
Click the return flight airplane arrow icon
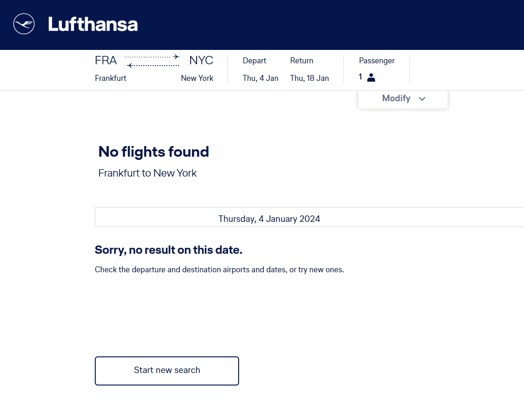130,66
